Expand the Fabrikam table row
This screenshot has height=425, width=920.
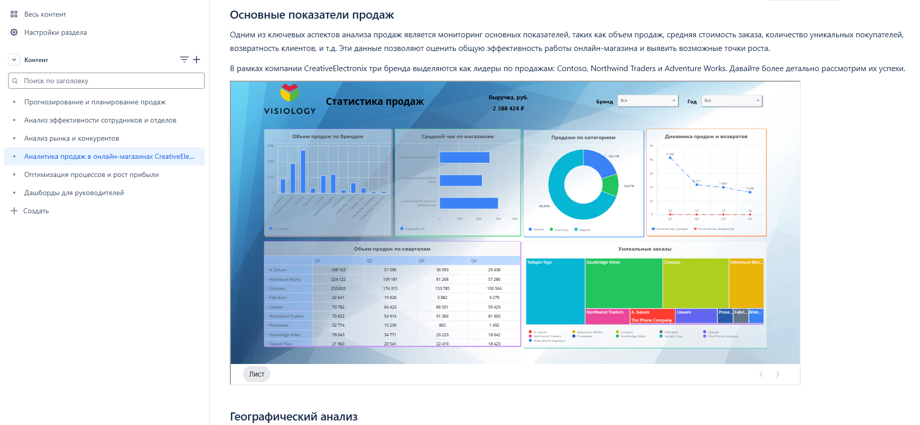[x=267, y=297]
